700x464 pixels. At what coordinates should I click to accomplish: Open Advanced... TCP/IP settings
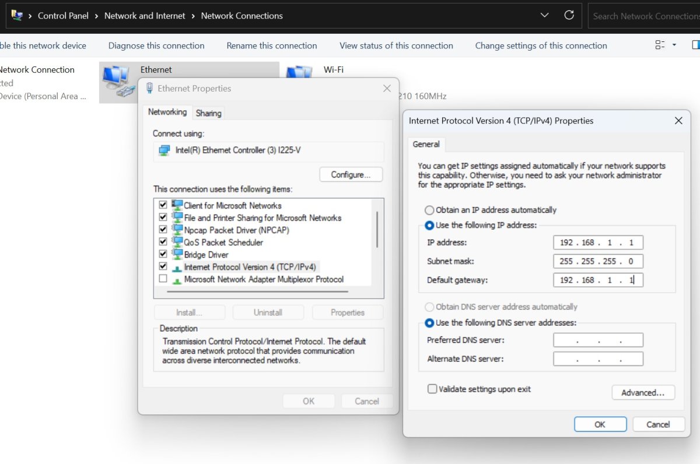[643, 392]
